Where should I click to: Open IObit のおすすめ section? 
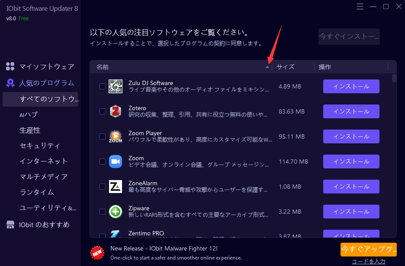[45, 225]
